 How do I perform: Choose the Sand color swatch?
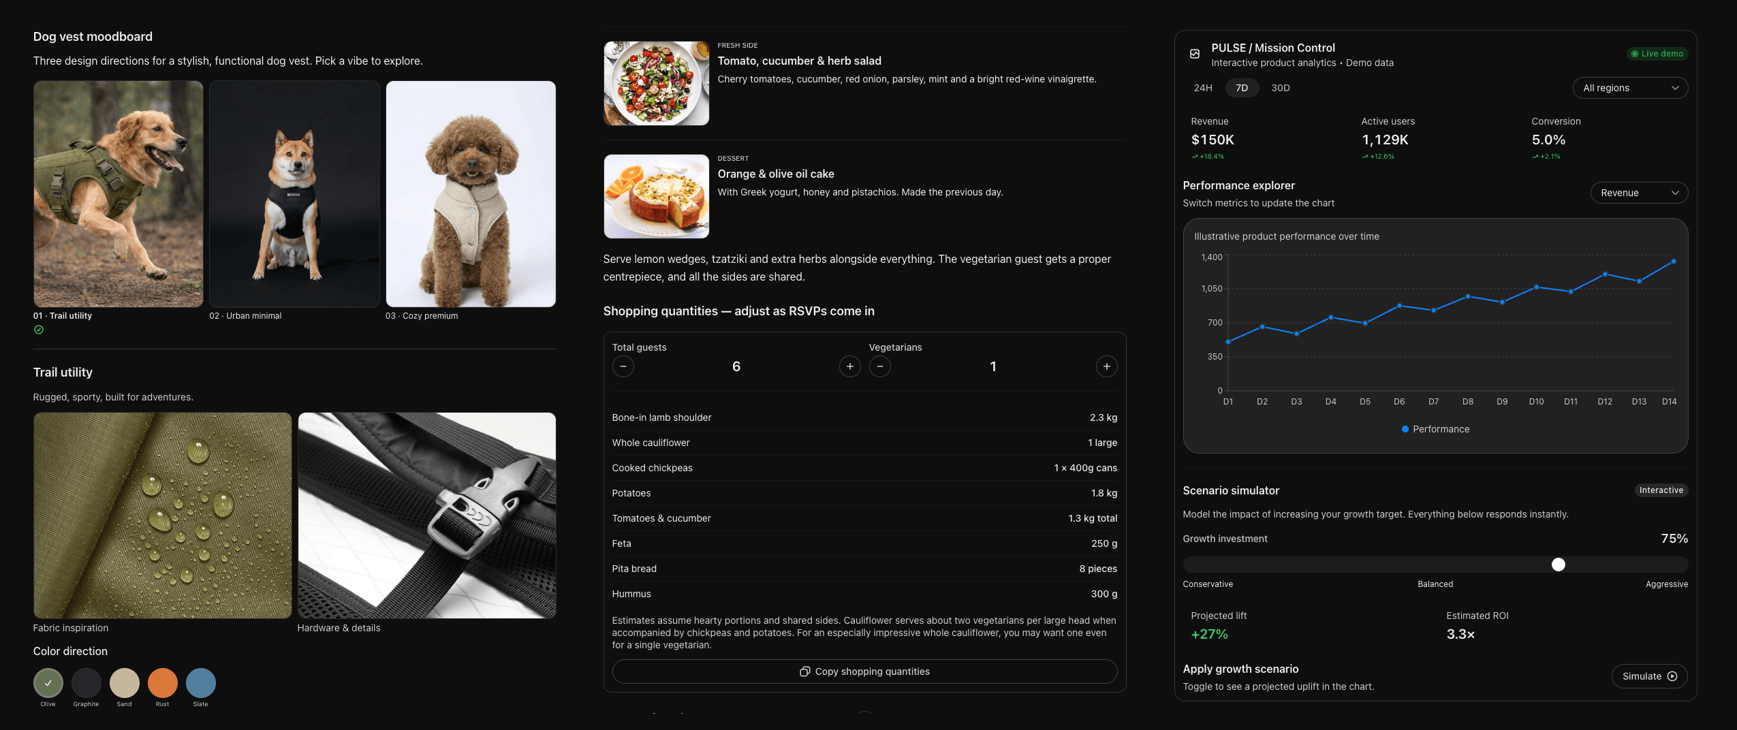pyautogui.click(x=125, y=683)
